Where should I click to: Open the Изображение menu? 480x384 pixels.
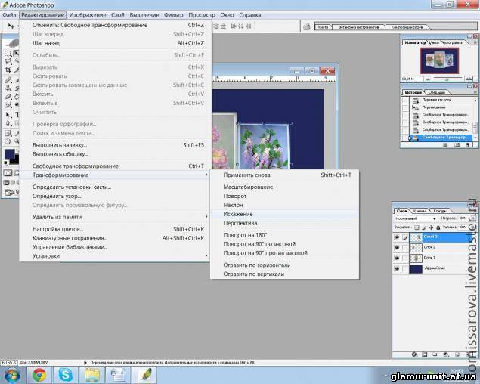pos(88,14)
